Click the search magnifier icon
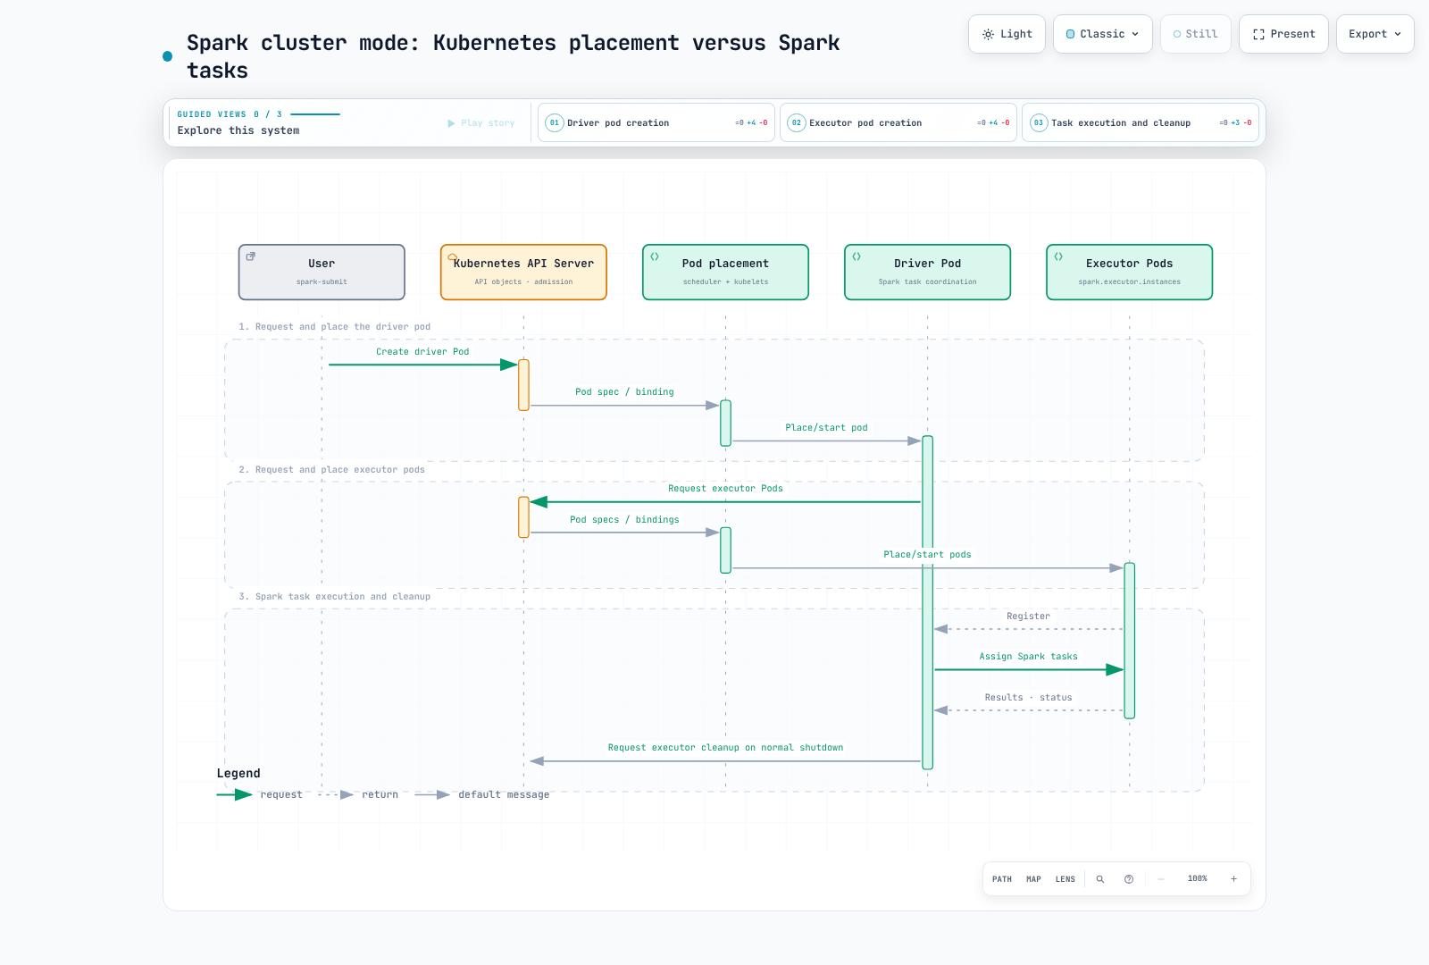1429x965 pixels. click(x=1100, y=879)
